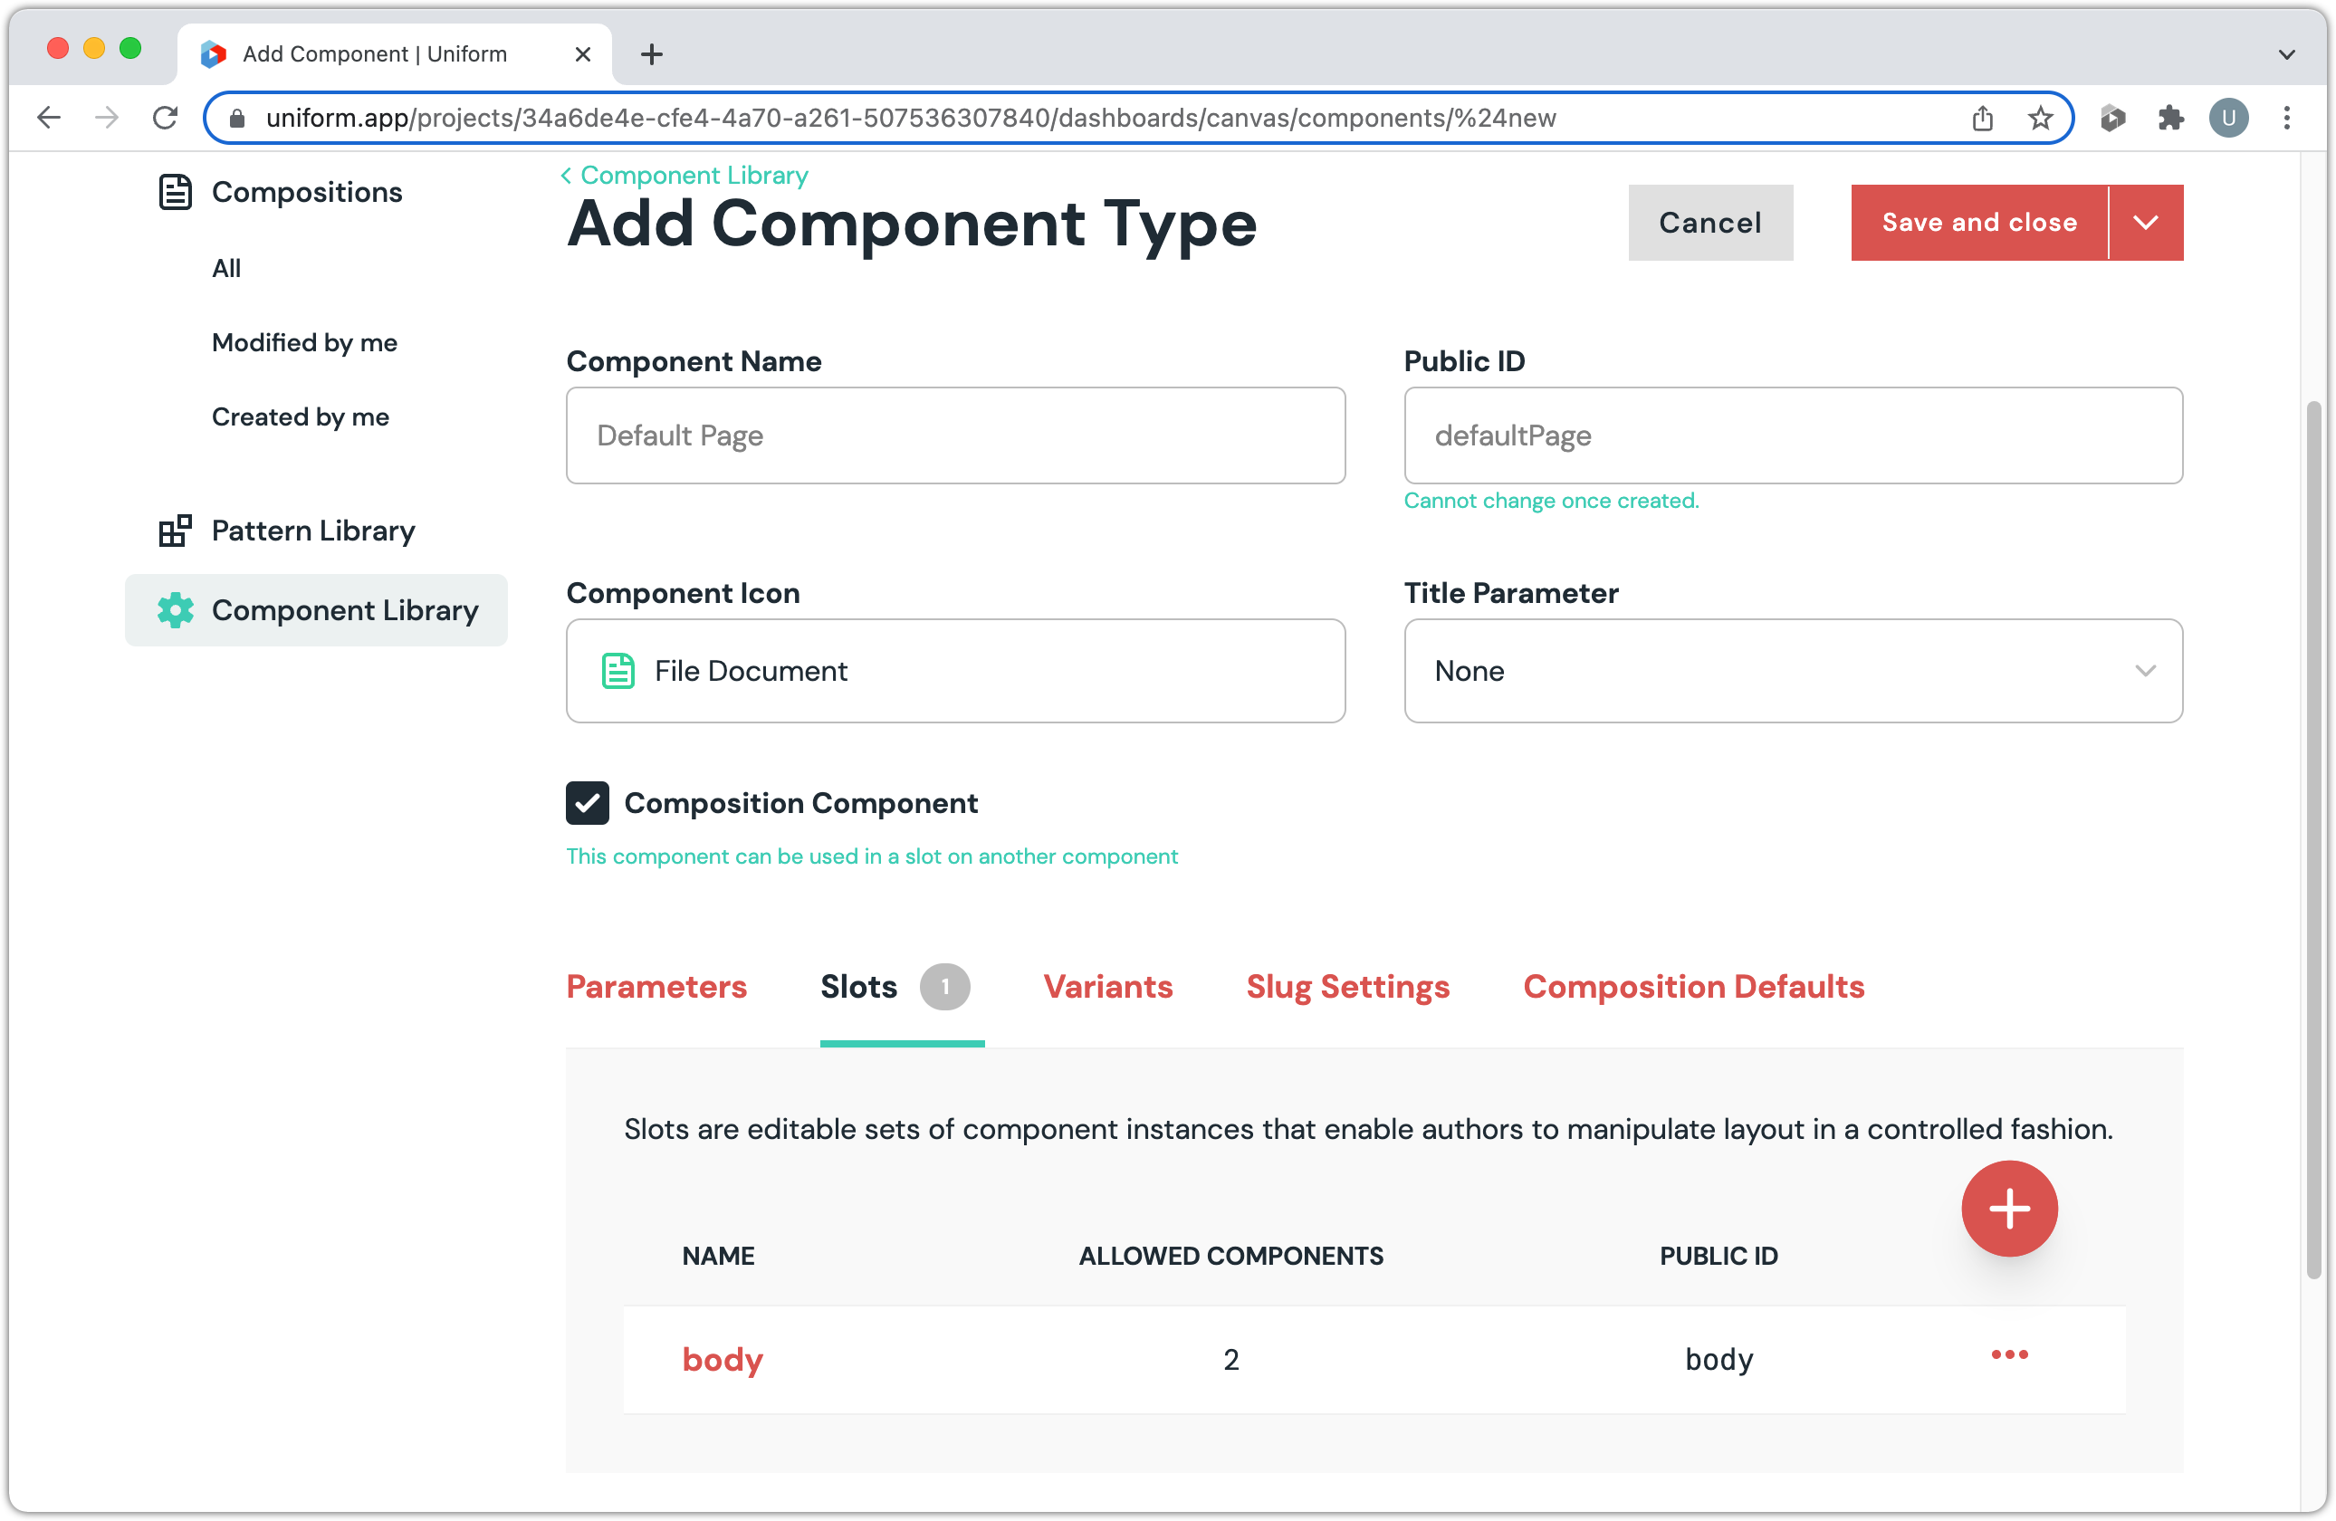The height and width of the screenshot is (1521, 2336).
Task: Click the Component Name input field
Action: 954,435
